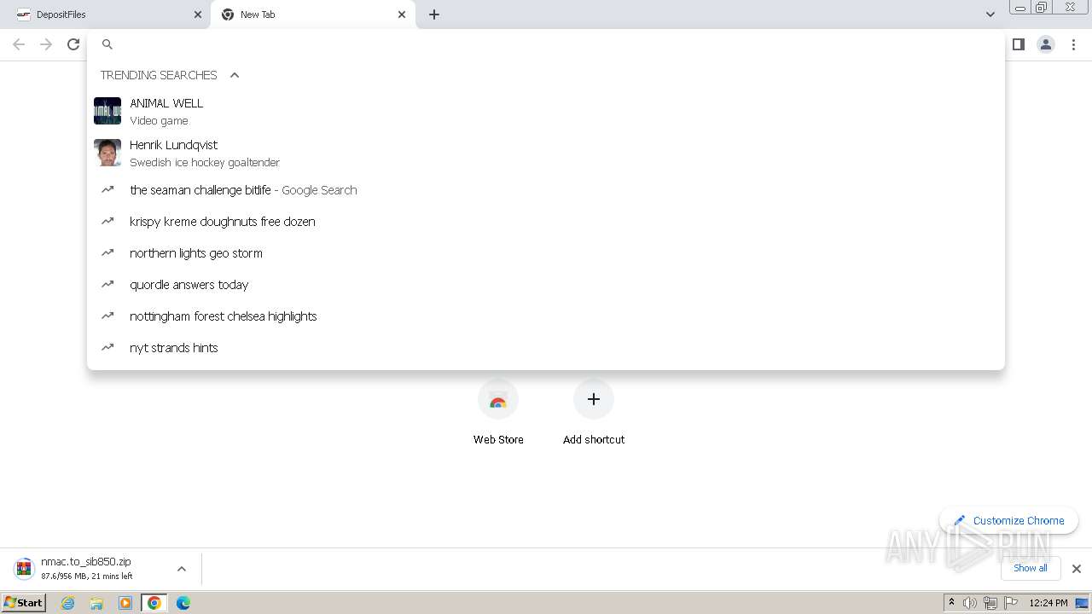1092x614 pixels.
Task: Toggle the Chrome side panel
Action: (1018, 44)
